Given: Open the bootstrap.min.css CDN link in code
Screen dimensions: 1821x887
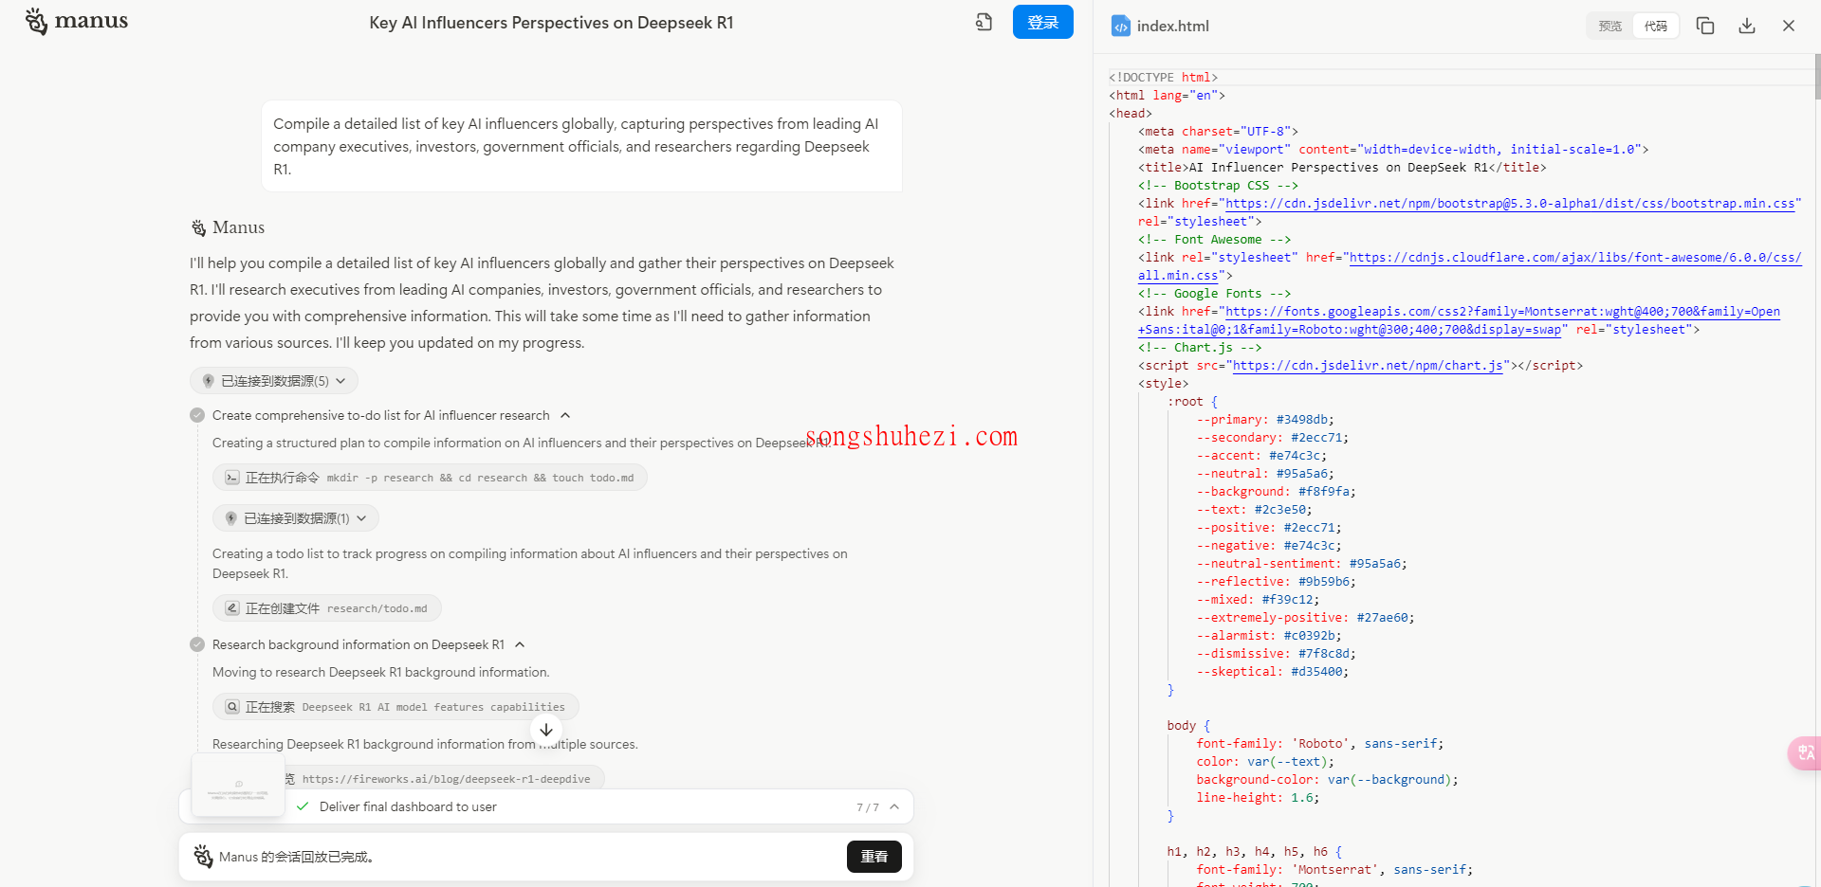Looking at the screenshot, I should tap(1510, 204).
